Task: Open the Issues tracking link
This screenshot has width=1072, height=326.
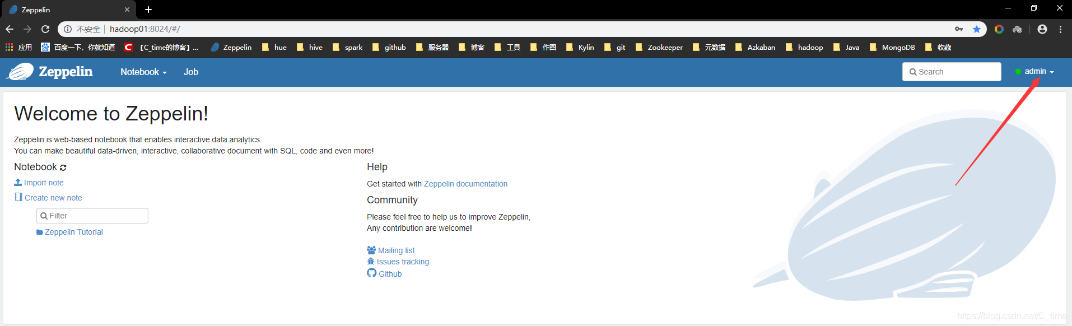Action: (x=398, y=262)
